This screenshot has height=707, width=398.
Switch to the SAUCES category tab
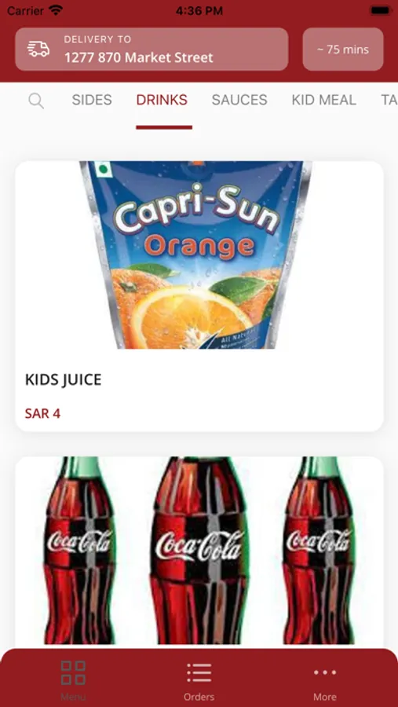239,100
